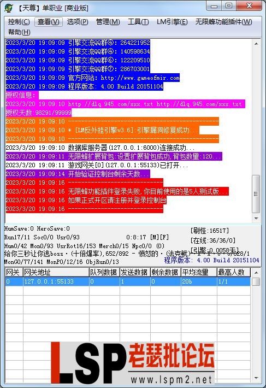Click 无限蜂扩展背包 log line
This screenshot has width=266, height=388.
coord(114,156)
